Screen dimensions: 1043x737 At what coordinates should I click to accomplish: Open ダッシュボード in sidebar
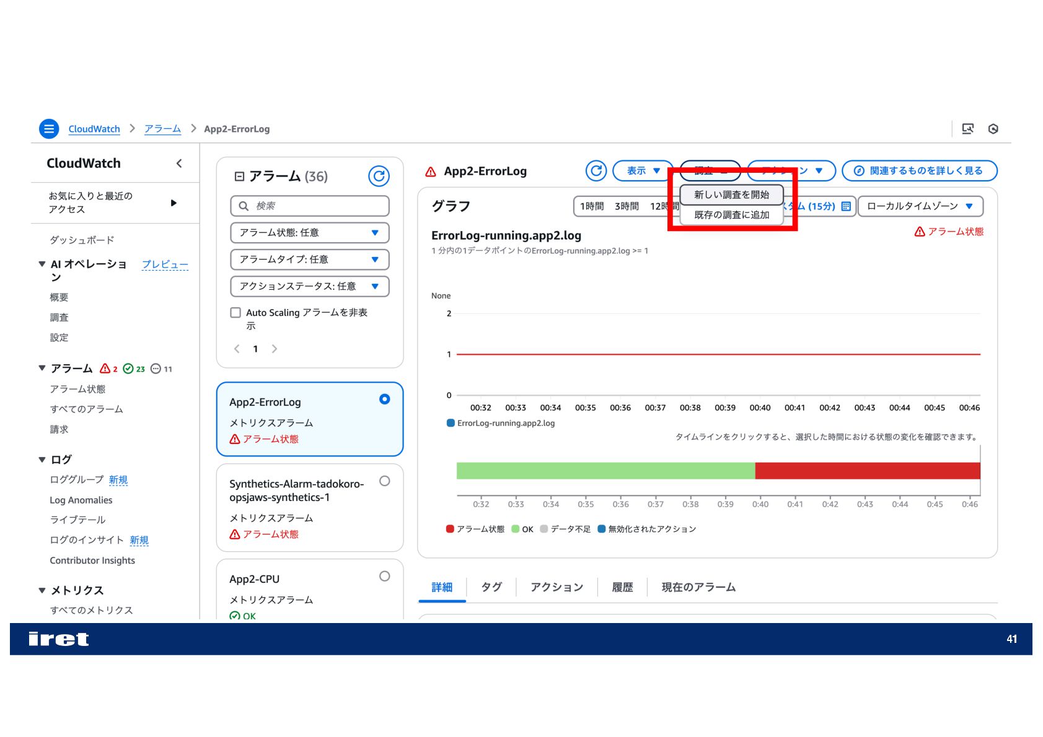(82, 240)
